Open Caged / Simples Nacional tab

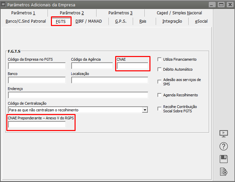click(179, 13)
